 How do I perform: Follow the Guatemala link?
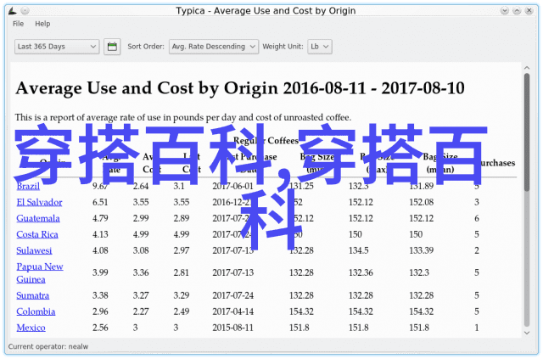38,218
